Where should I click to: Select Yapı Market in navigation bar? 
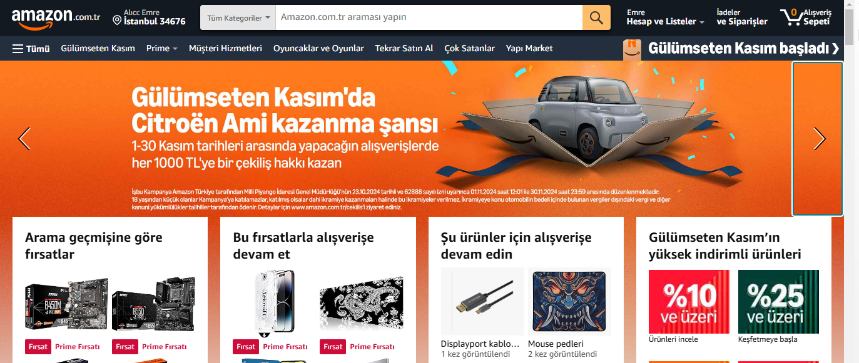529,48
